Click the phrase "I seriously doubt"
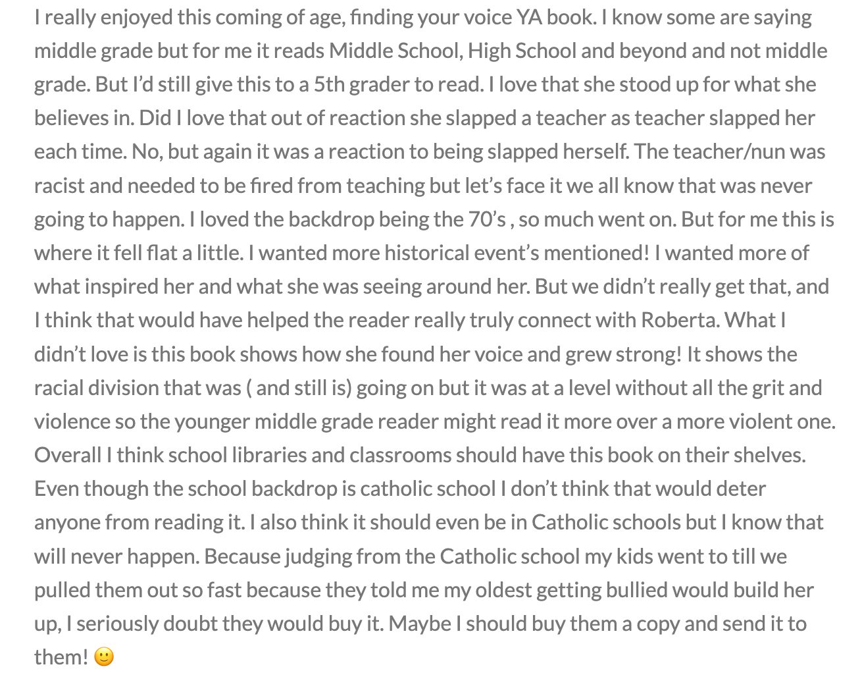Image resolution: width=862 pixels, height=698 pixels. (x=142, y=624)
